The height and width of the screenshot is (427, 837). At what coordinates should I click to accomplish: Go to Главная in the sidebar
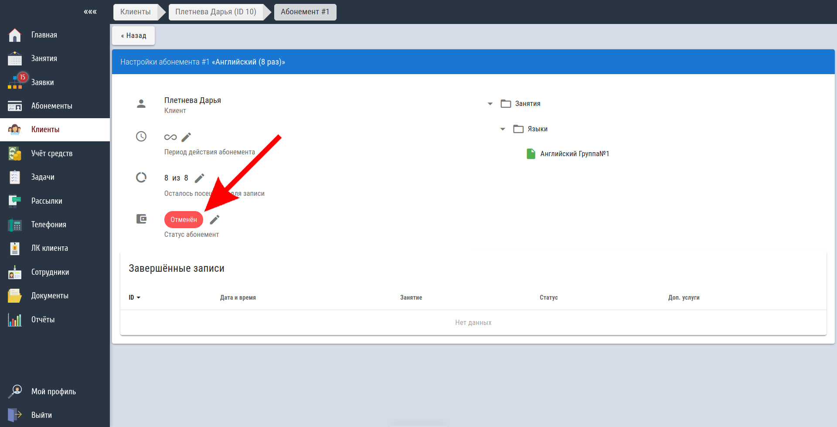tap(44, 35)
